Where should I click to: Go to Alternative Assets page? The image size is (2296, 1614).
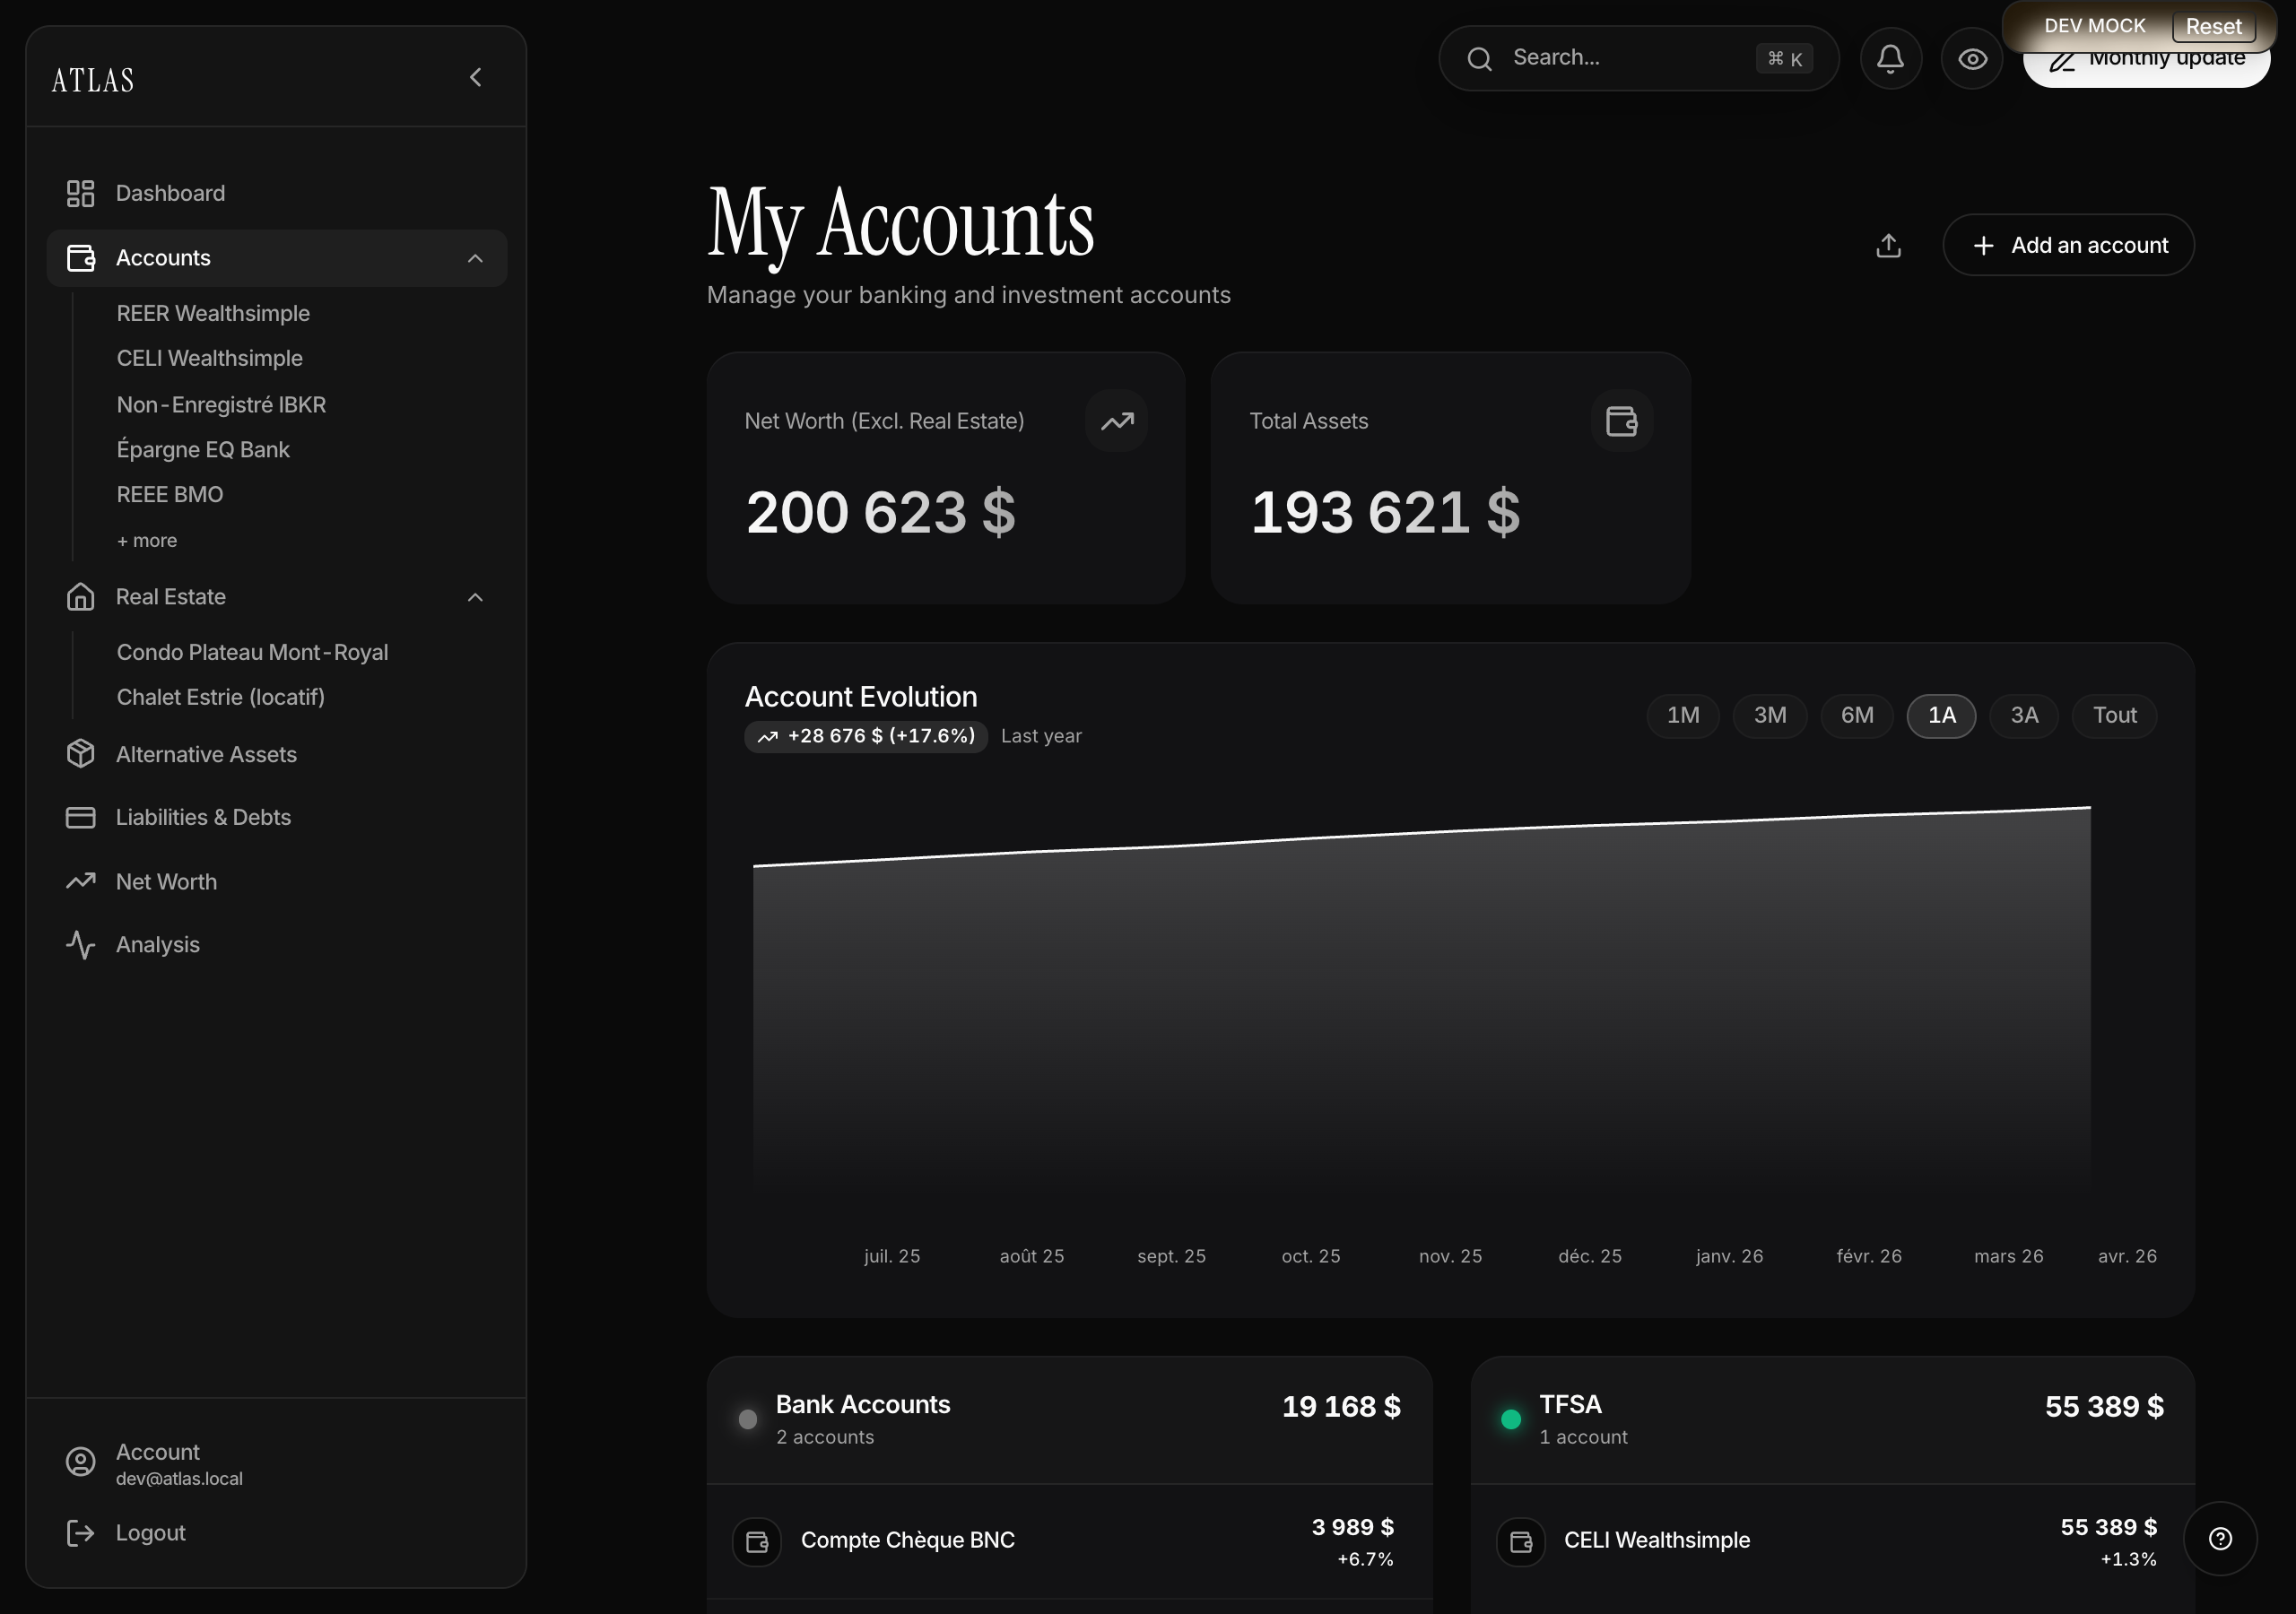tap(276, 754)
